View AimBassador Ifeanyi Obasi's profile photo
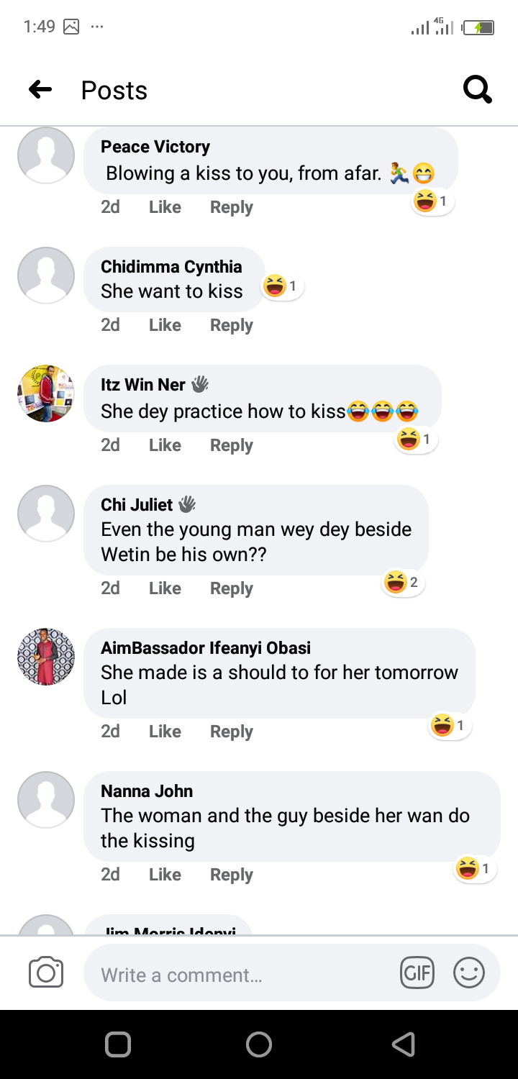Screen dimensions: 518x1079 [46, 657]
